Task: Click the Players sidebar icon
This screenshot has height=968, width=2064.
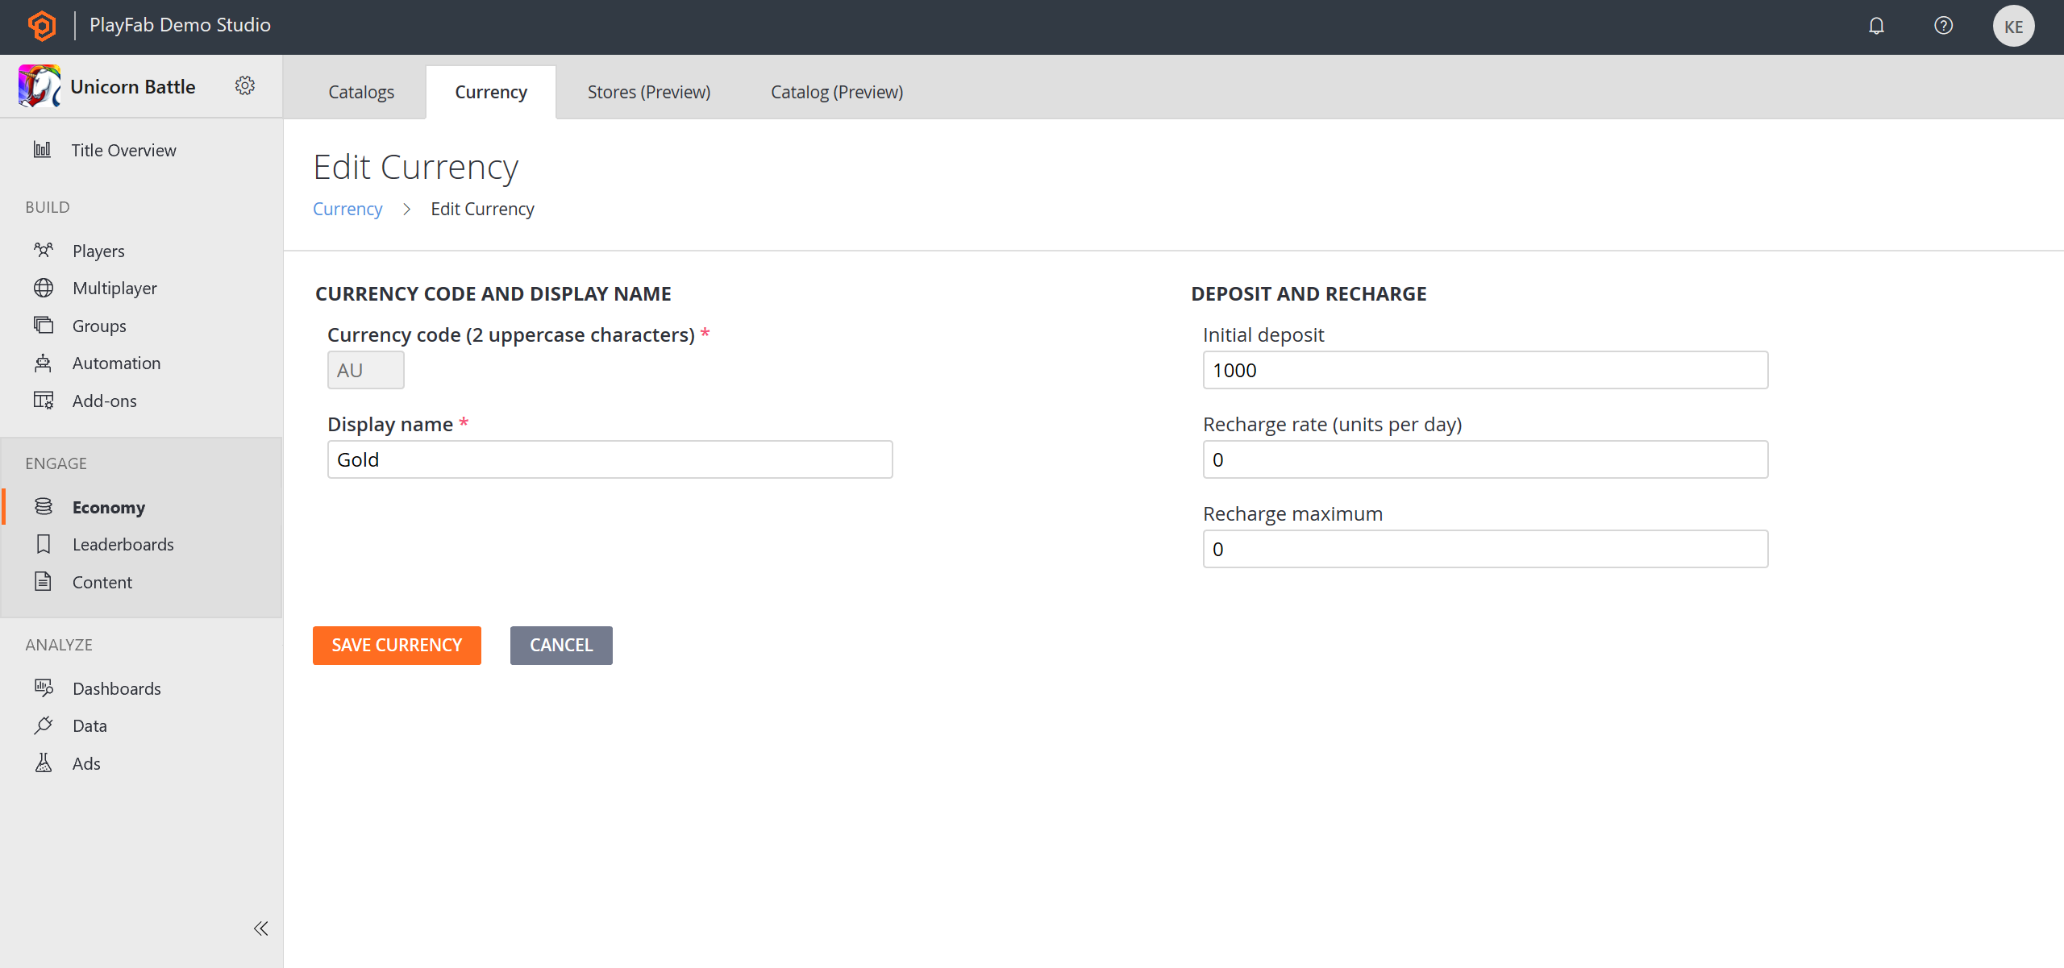Action: (x=44, y=248)
